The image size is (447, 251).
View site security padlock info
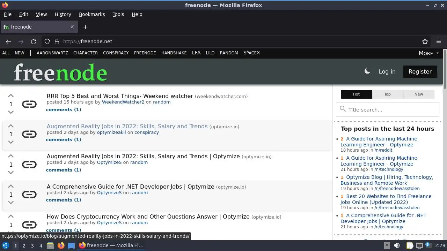click(x=57, y=41)
